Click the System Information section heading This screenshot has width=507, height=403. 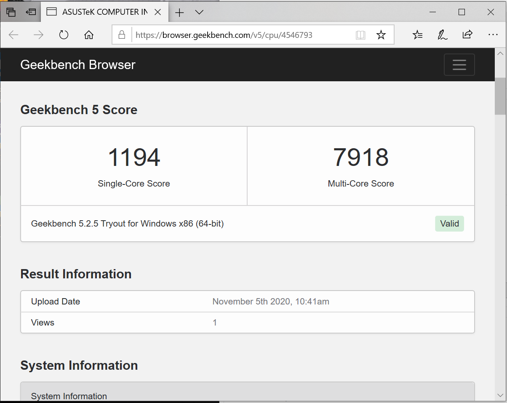click(x=79, y=366)
